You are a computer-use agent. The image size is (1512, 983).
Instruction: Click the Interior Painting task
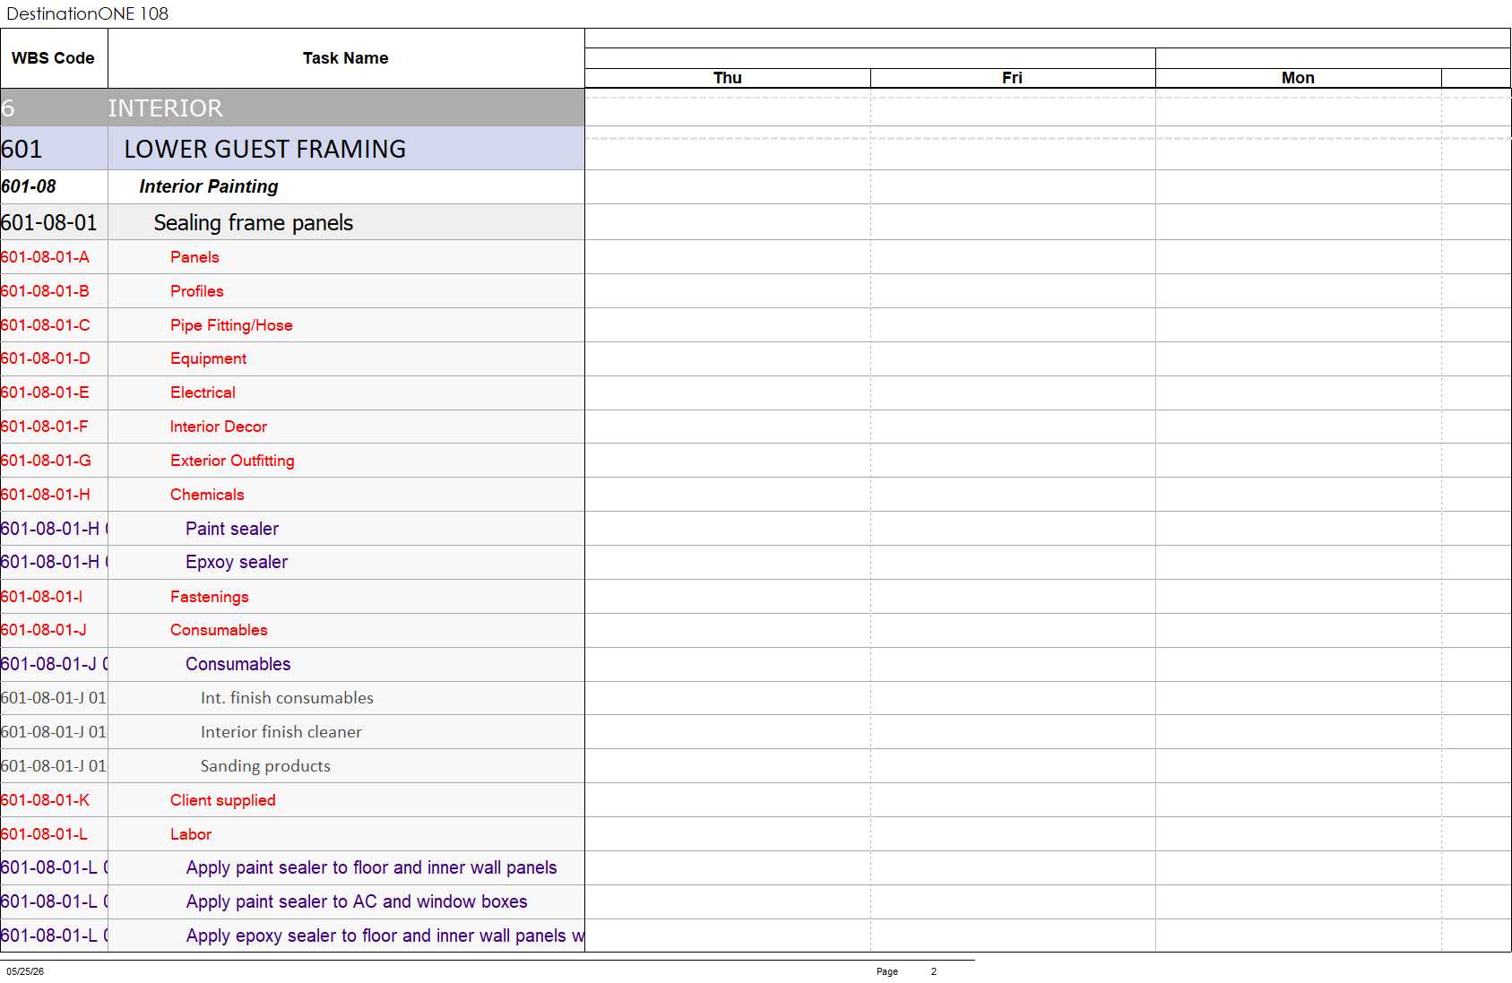click(x=209, y=186)
